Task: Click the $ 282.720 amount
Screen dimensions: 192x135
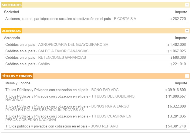Action: (x=178, y=19)
